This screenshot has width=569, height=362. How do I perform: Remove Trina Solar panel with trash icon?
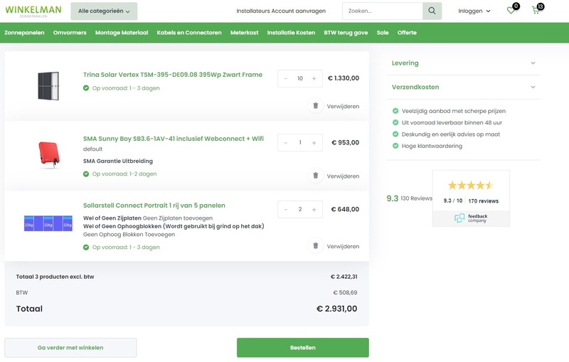click(316, 106)
